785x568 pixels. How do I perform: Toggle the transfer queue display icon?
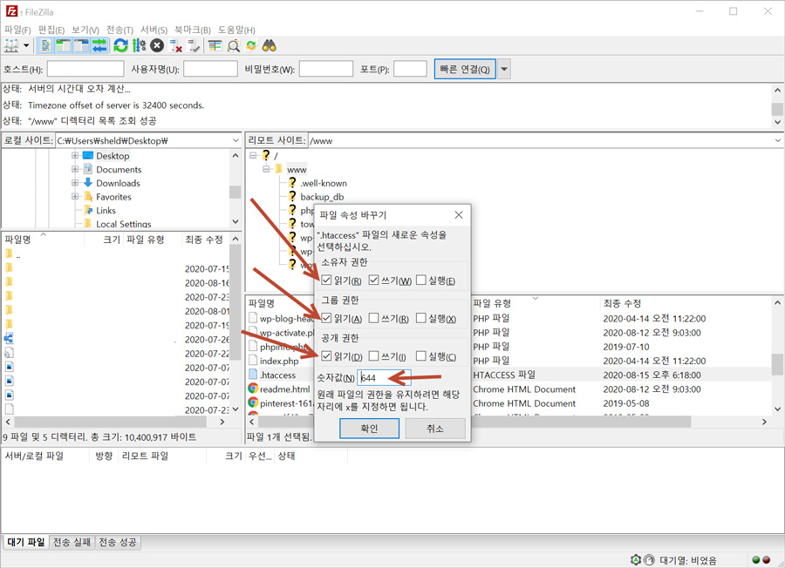99,45
